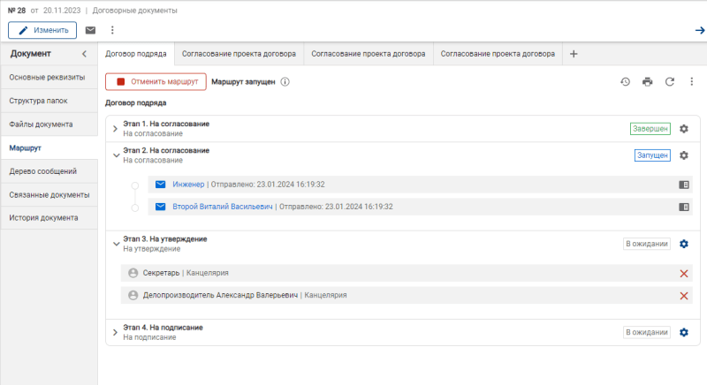
Task: Expand Этап 1. На согласование
Action: 115,129
